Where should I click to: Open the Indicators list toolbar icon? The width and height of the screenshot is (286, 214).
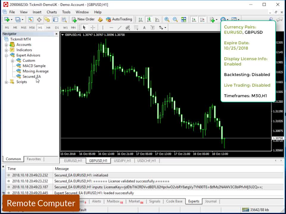212,19
